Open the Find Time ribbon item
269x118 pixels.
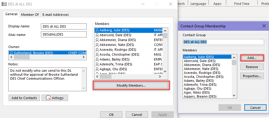coord(242,4)
